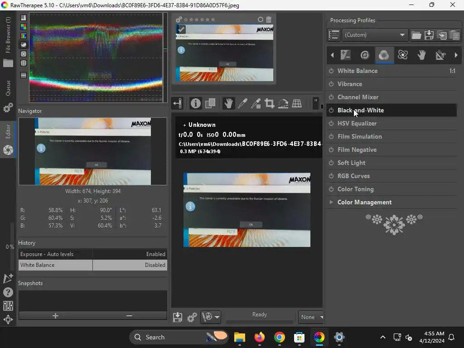Enable Black-and-White power button
The width and height of the screenshot is (464, 348).
coord(331,110)
